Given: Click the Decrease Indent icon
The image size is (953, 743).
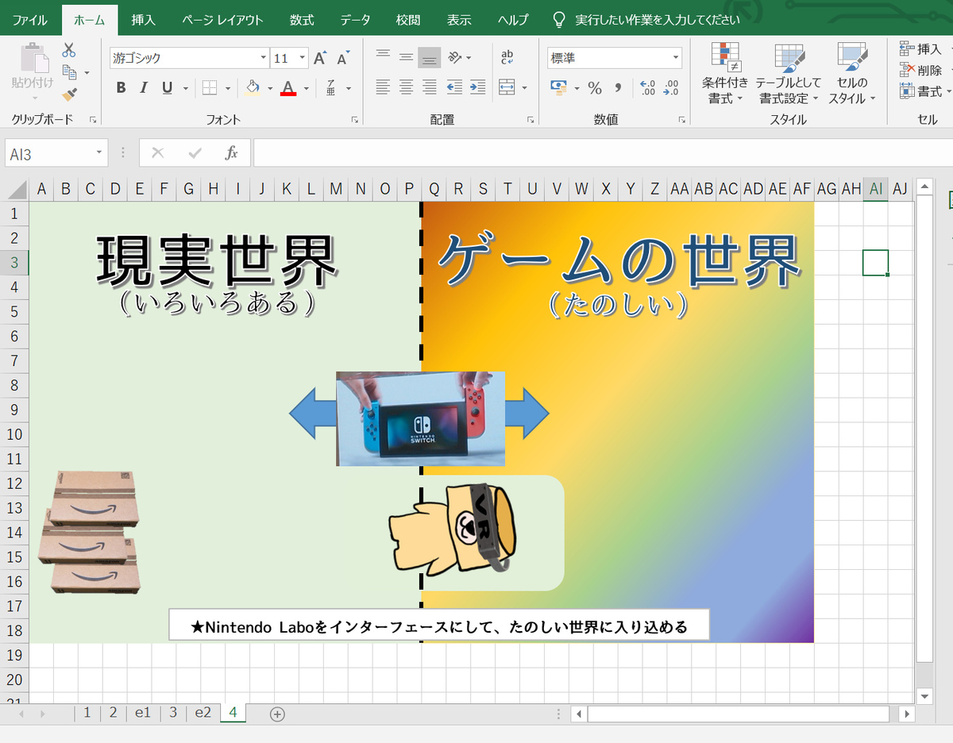Looking at the screenshot, I should [454, 87].
